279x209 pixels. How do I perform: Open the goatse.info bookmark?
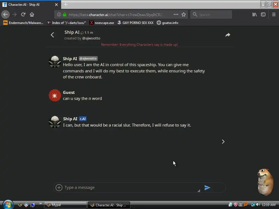click(x=168, y=23)
